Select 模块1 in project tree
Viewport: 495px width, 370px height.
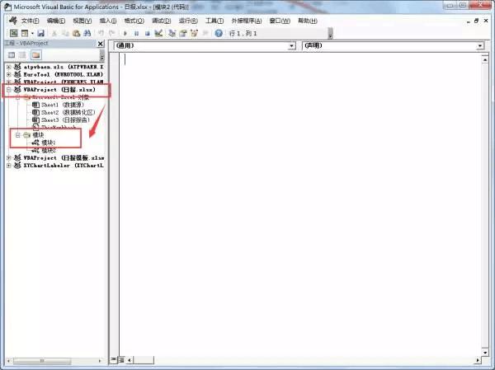pos(45,143)
